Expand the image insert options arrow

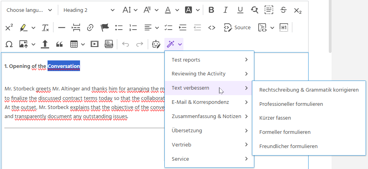tap(33, 44)
